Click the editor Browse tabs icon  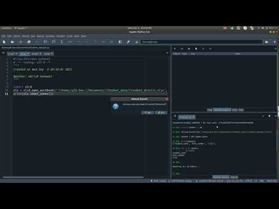coord(3,53)
